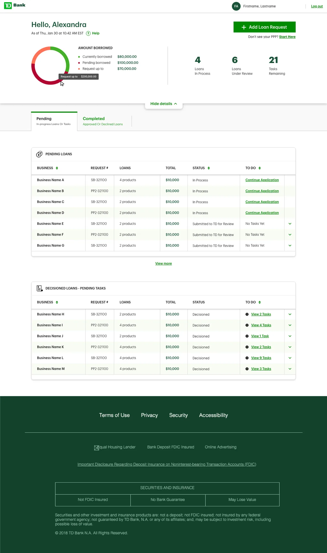
Task: Open Accessibility footer link
Action: (x=213, y=415)
